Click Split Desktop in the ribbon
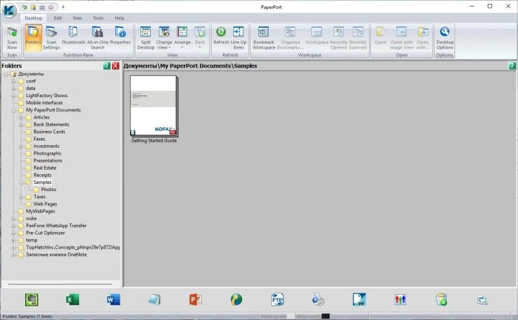 click(x=146, y=38)
